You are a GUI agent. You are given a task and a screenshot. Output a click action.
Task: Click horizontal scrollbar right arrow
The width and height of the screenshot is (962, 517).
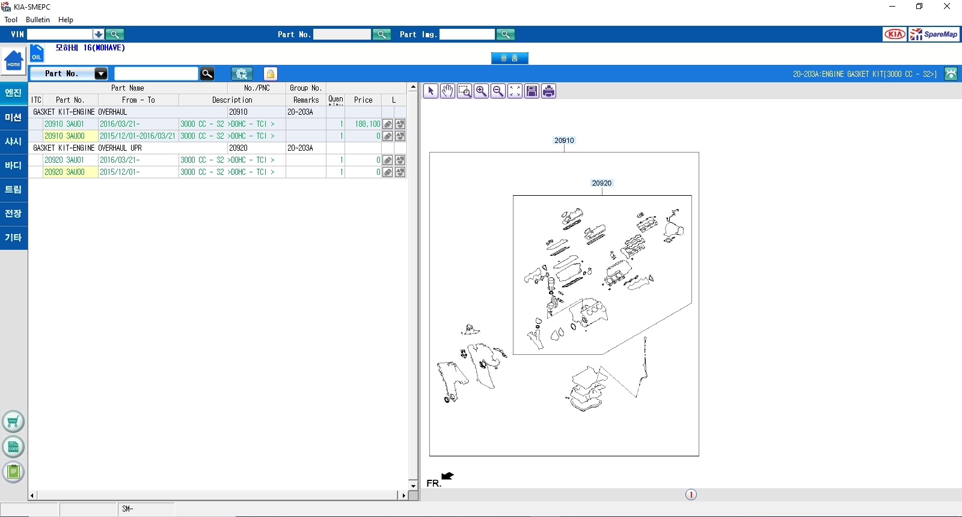[x=403, y=496]
